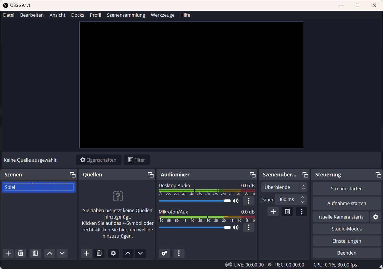Open the Profil menu
This screenshot has width=383, height=269.
[95, 15]
